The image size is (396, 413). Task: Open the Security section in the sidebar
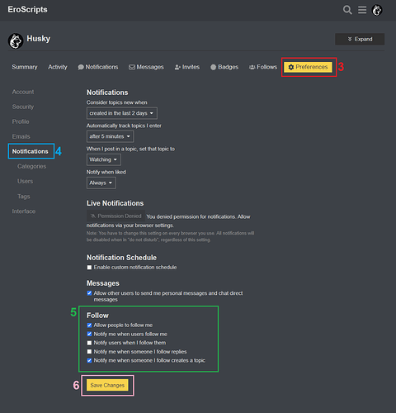coord(23,107)
